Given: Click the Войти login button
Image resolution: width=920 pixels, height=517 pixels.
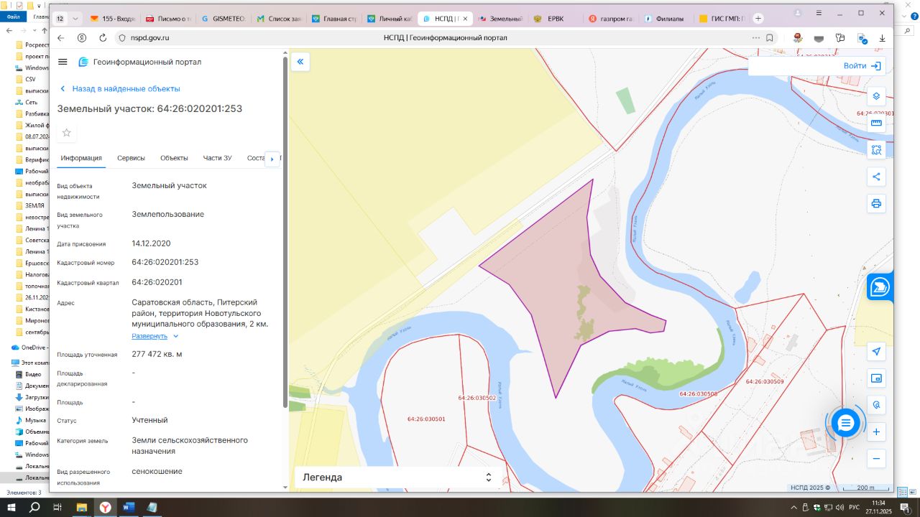Looking at the screenshot, I should coord(862,66).
